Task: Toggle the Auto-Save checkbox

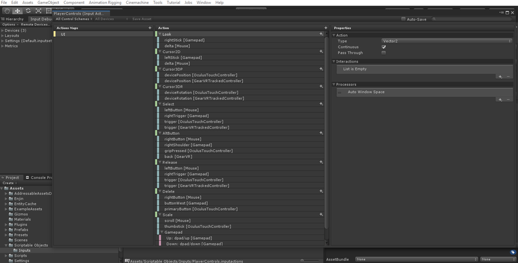Action: 403,19
